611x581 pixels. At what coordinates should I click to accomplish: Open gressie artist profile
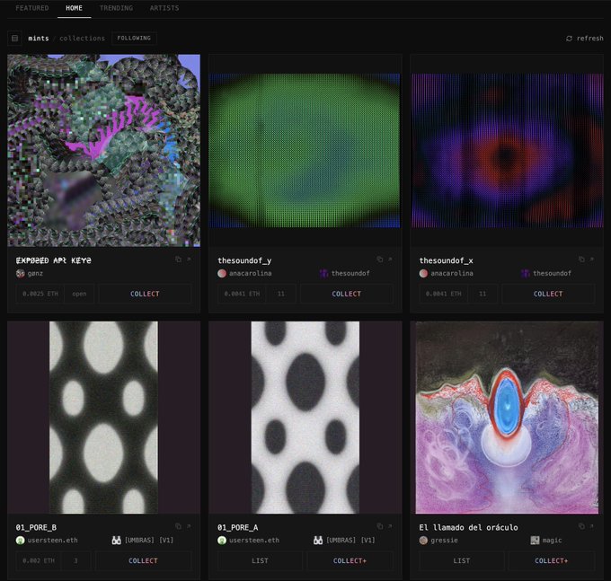point(444,541)
